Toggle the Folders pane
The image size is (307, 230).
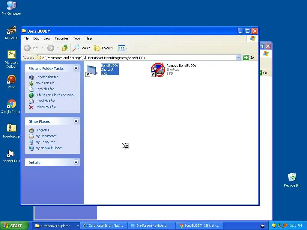pyautogui.click(x=103, y=48)
